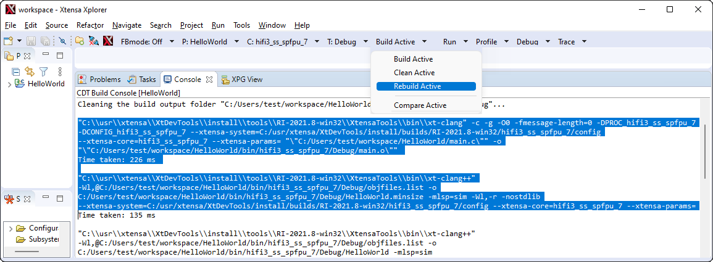Click the red Xtensa X toolbar icon

point(108,41)
